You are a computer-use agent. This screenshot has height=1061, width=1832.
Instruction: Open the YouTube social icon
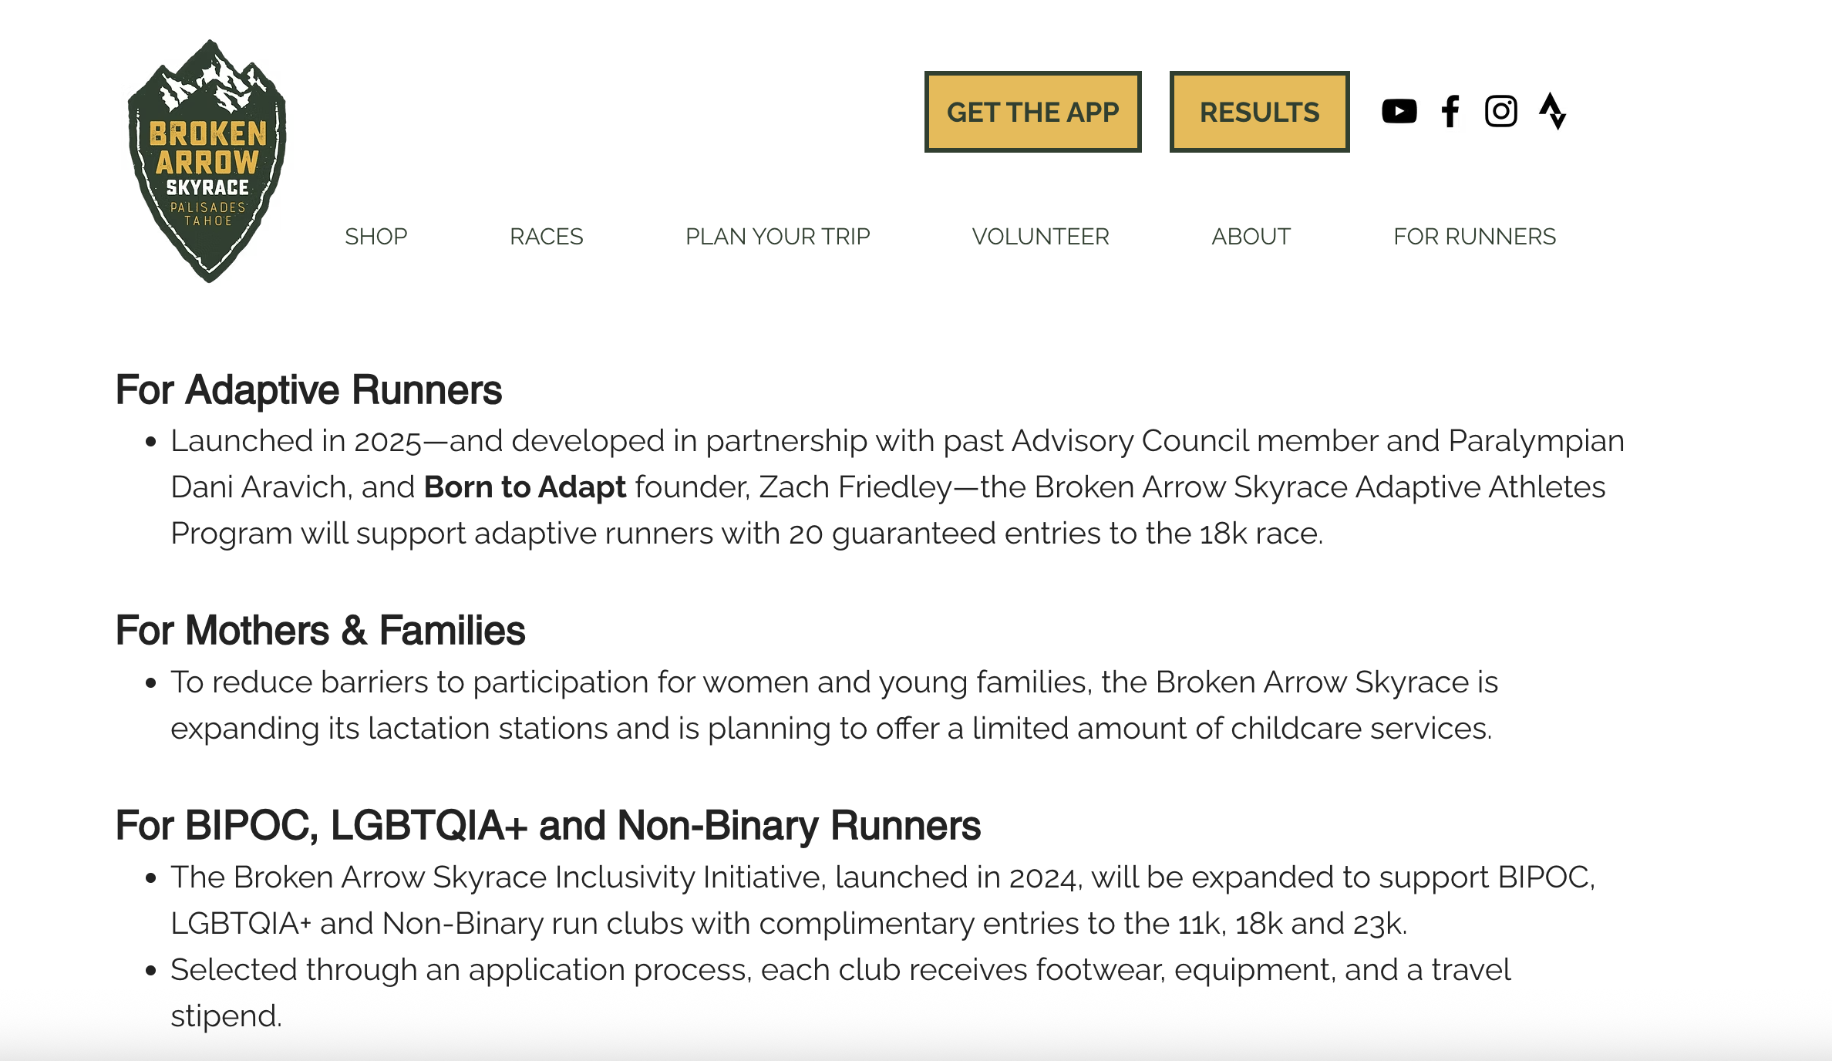1399,111
